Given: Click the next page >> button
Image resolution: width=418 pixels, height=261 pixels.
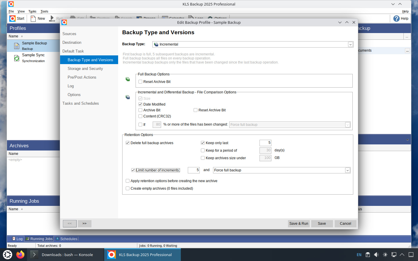Looking at the screenshot, I should pyautogui.click(x=84, y=224).
